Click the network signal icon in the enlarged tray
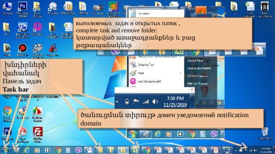This screenshot has width=275, height=154. [146, 101]
